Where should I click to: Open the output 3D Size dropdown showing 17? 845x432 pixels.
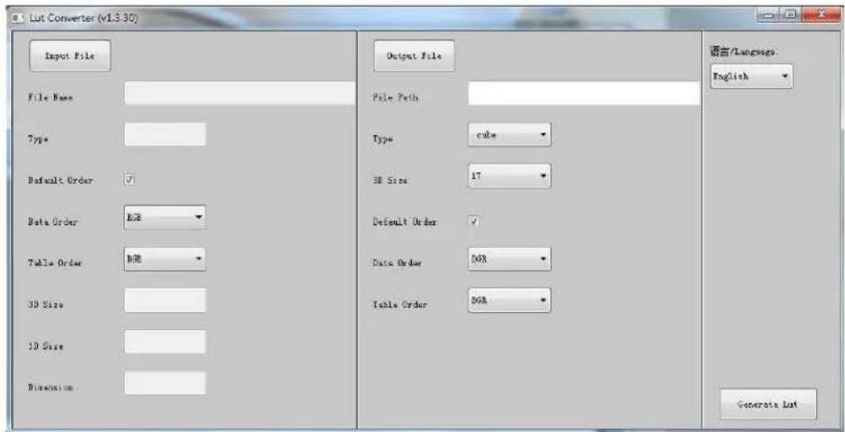pyautogui.click(x=509, y=176)
